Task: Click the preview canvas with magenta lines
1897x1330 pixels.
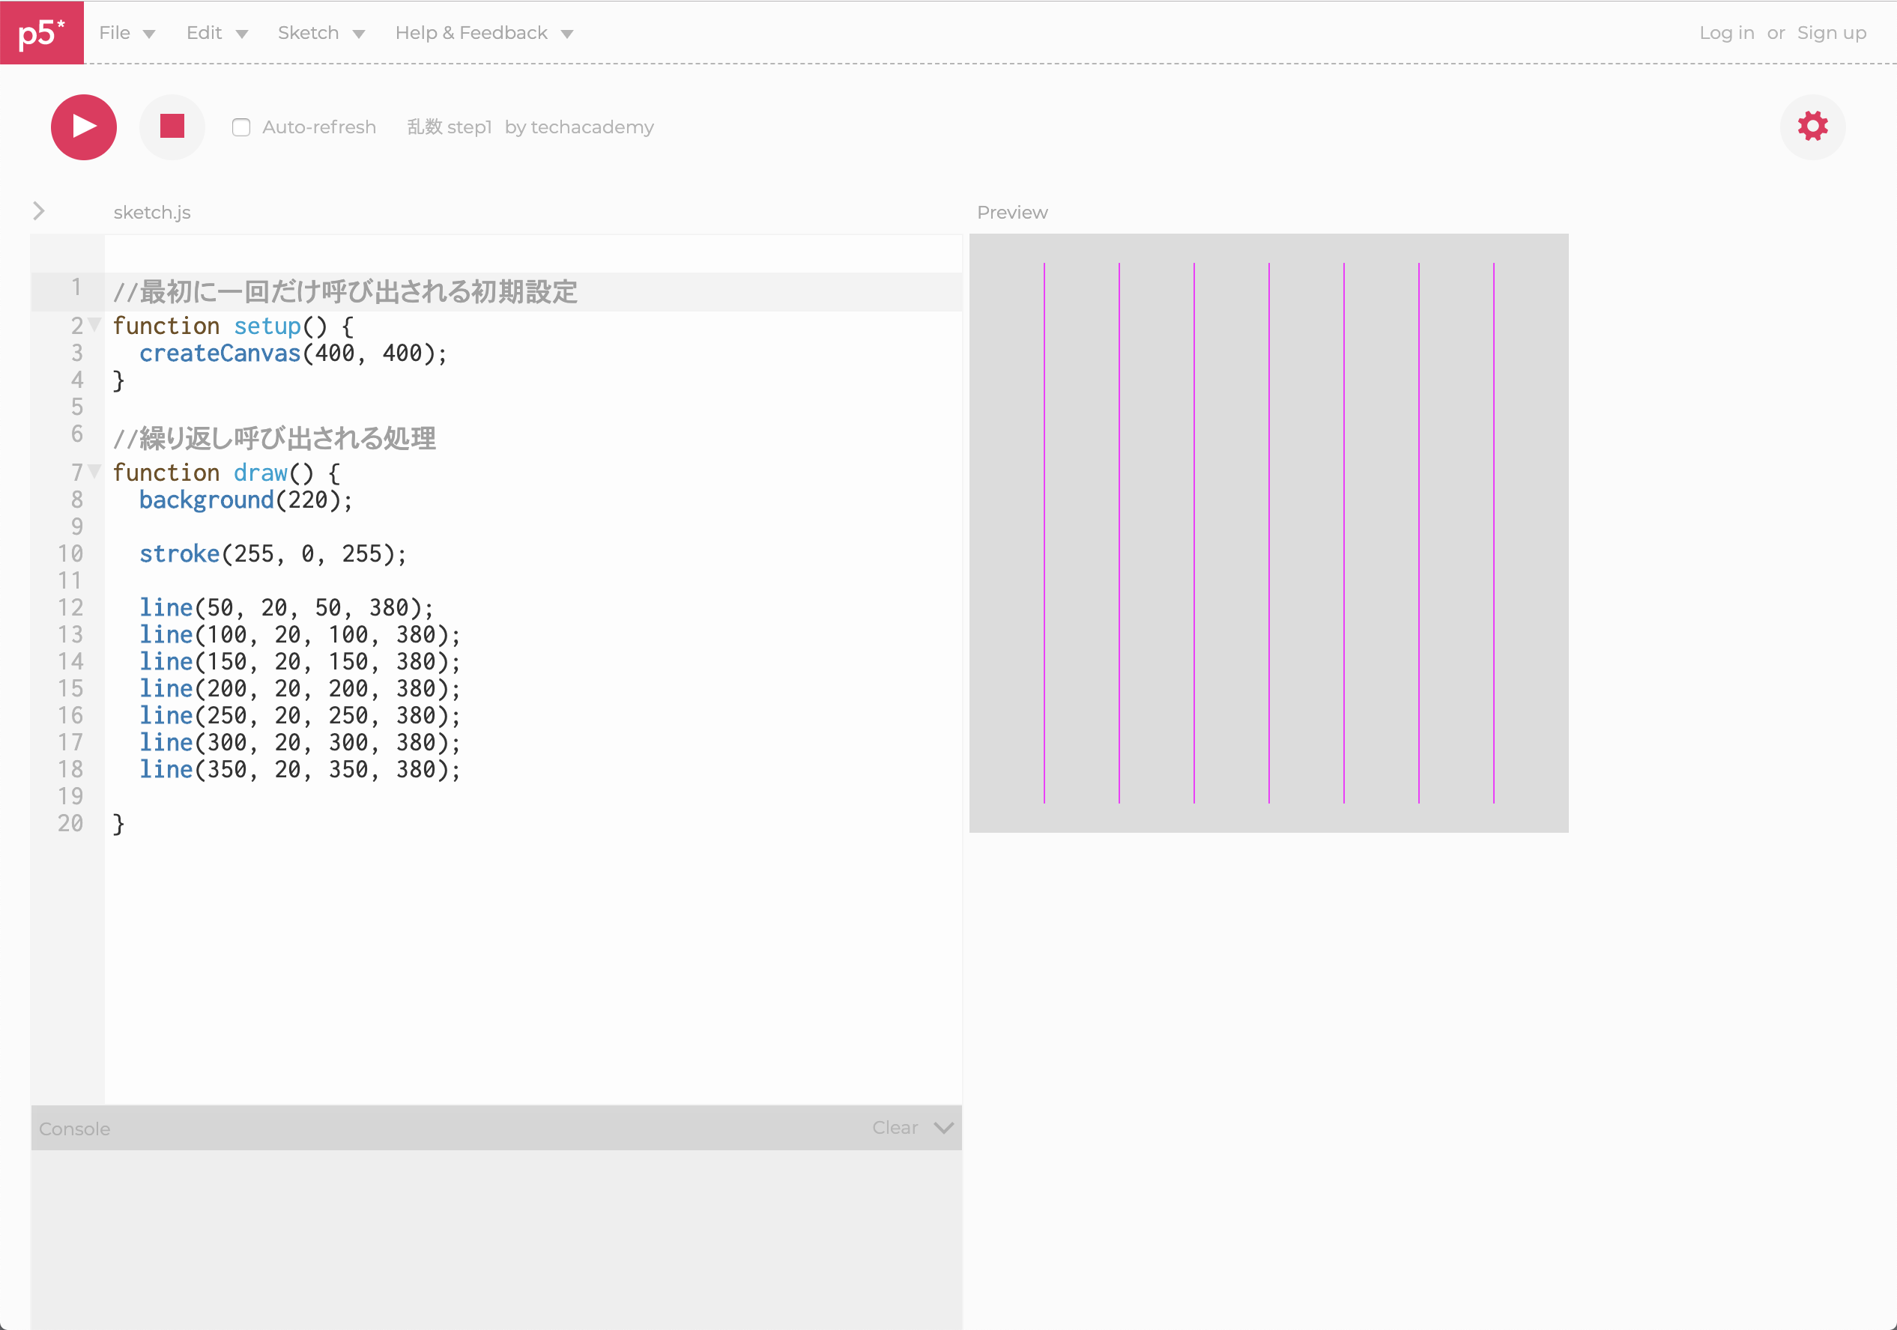Action: 1268,533
